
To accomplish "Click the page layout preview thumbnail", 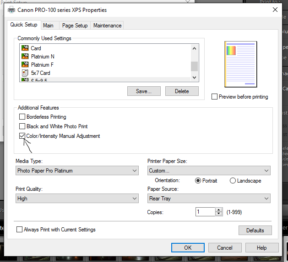I will (x=241, y=64).
